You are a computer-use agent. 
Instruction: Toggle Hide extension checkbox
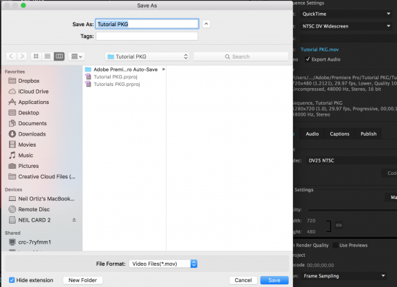click(x=12, y=280)
